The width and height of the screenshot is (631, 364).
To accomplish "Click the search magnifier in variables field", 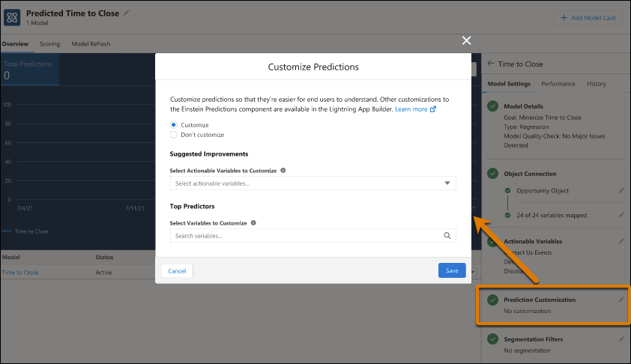I will (447, 236).
